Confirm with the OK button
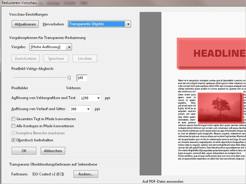Image resolution: width=246 pixels, height=184 pixels. 24,151
